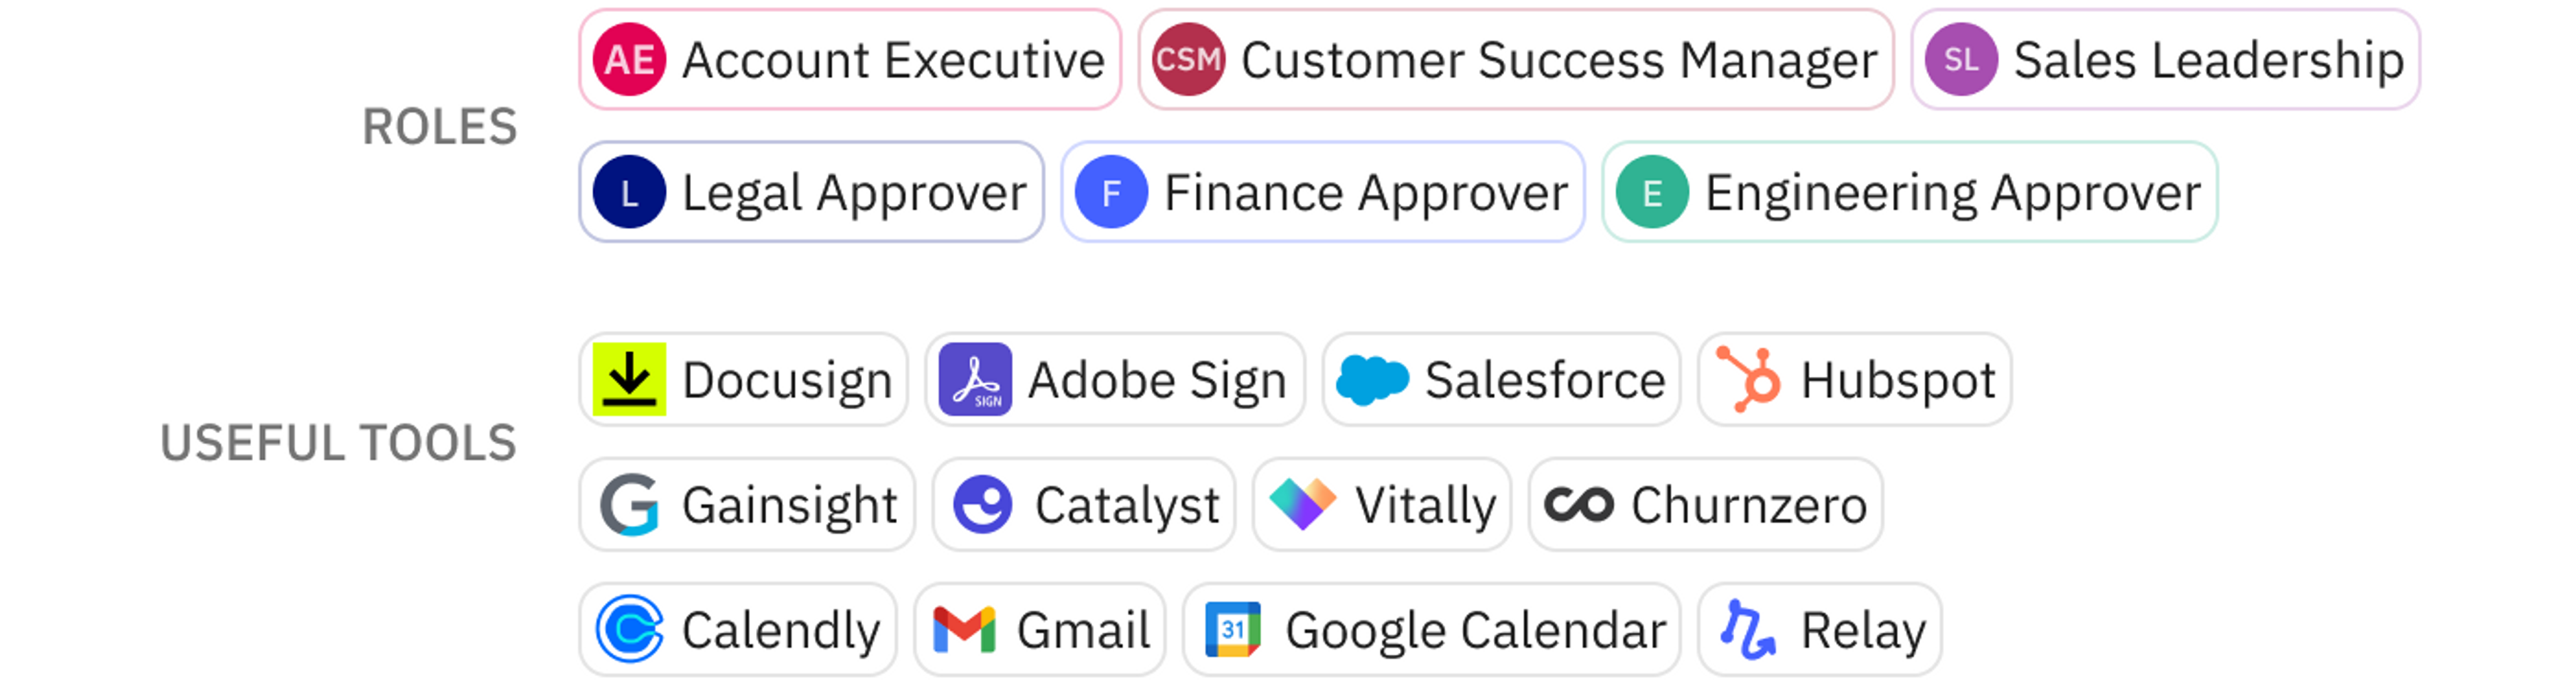Select the Finance Approver tag
The image size is (2576, 684).
point(1322,192)
